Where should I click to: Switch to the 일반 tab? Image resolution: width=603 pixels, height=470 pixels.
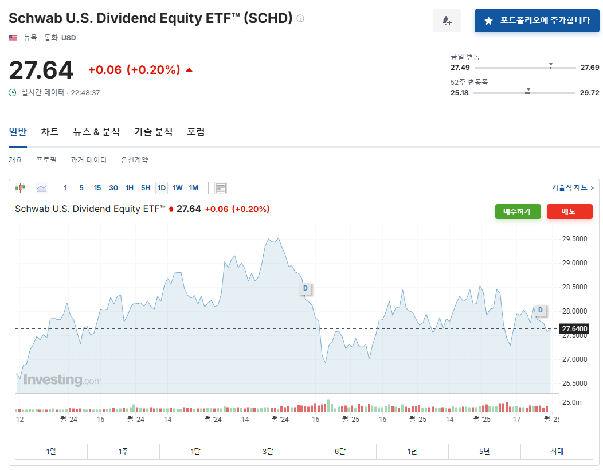(x=18, y=132)
